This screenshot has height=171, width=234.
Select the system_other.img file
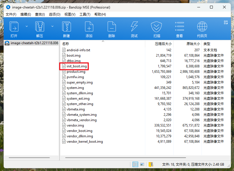tap(80, 104)
